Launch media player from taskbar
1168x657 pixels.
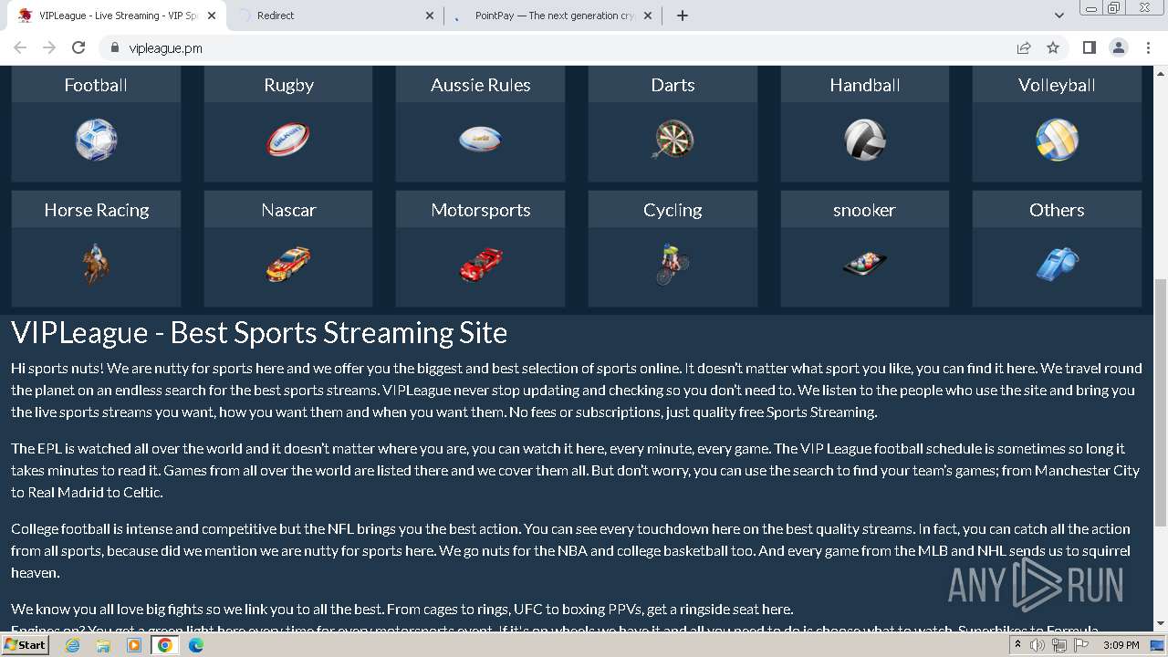(134, 645)
